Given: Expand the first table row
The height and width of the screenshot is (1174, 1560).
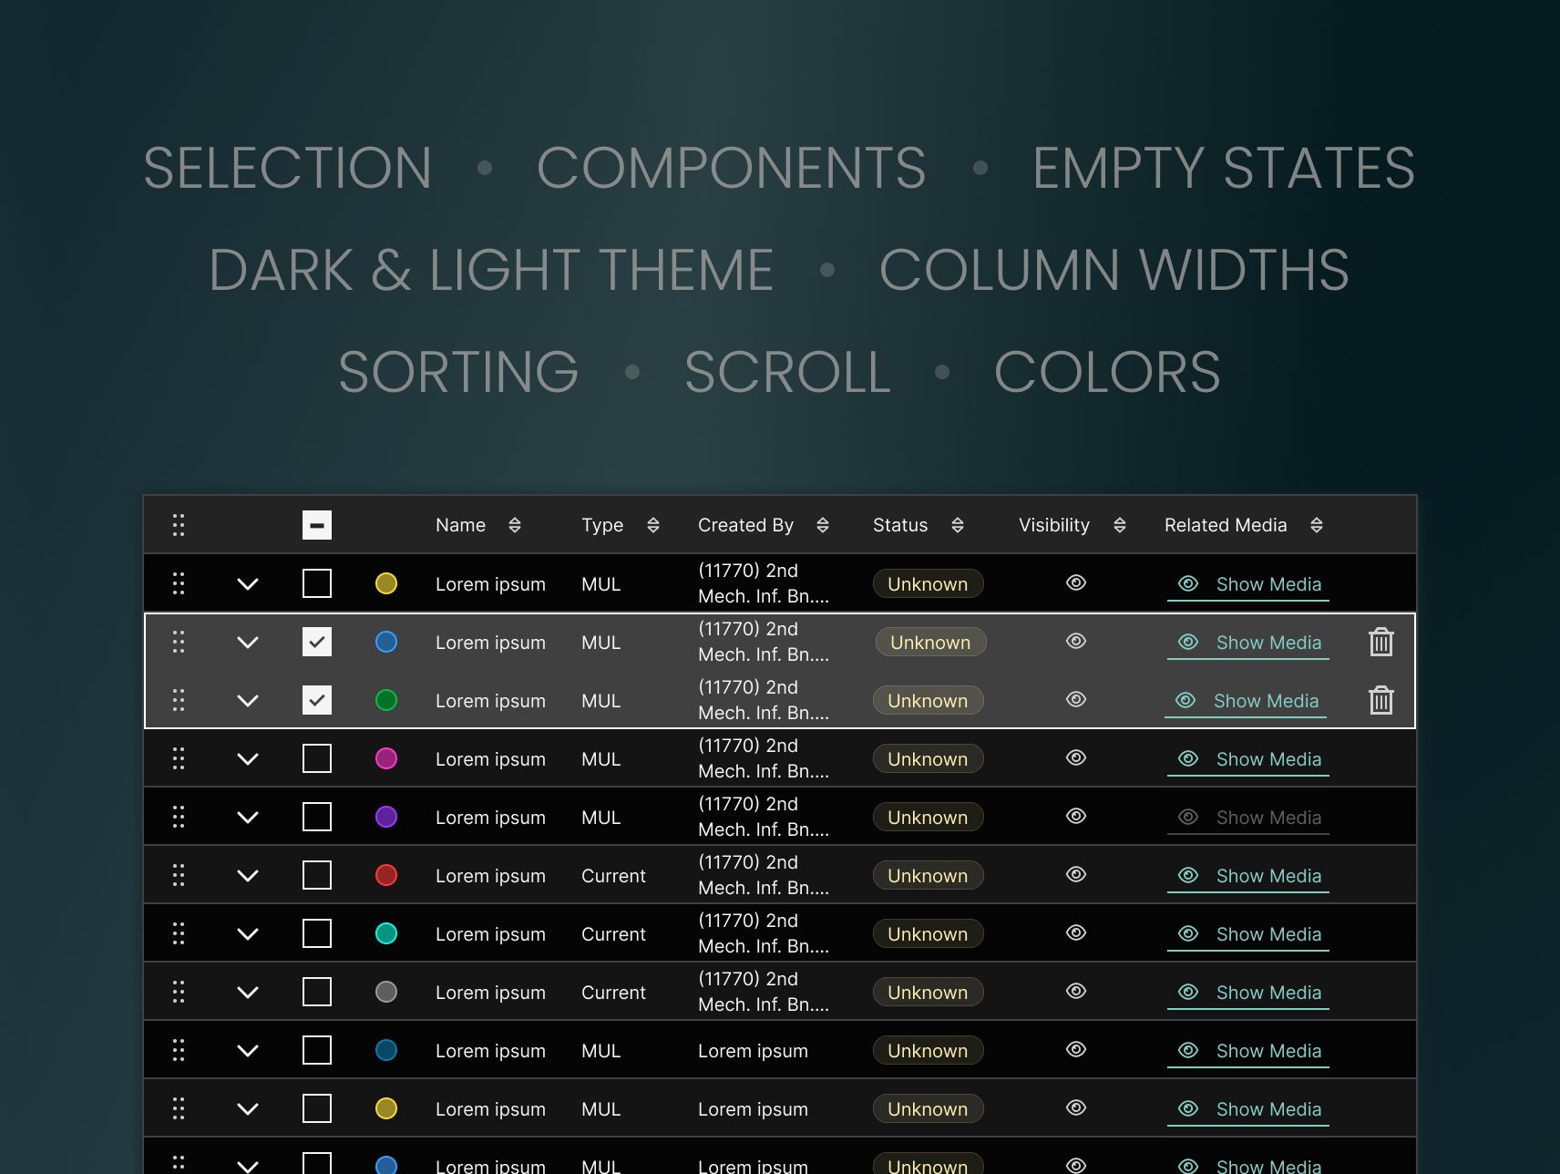Looking at the screenshot, I should point(247,583).
